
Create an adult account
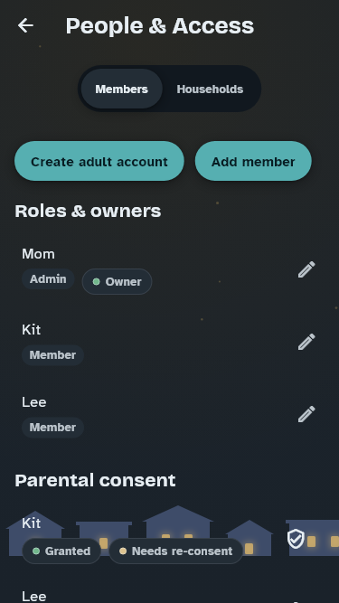click(99, 161)
